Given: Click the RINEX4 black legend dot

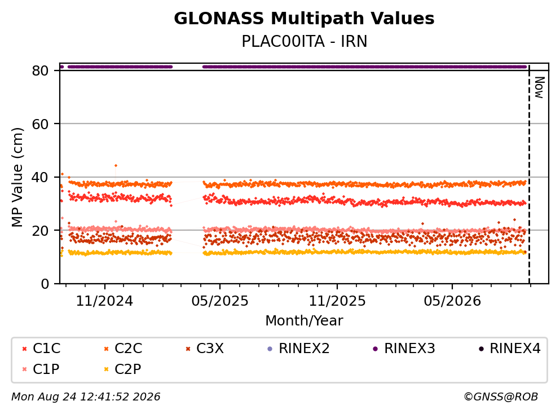Looking at the screenshot, I should (x=481, y=349).
